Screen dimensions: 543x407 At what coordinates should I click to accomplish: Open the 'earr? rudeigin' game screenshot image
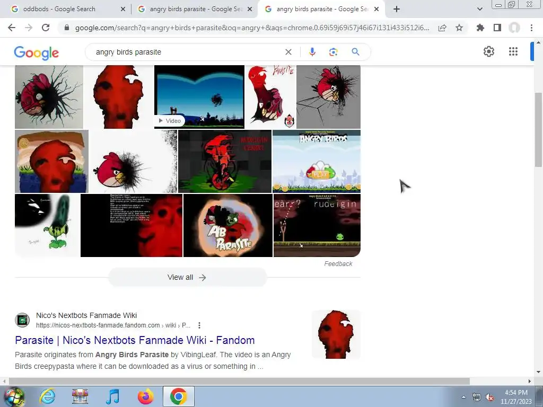point(317,225)
